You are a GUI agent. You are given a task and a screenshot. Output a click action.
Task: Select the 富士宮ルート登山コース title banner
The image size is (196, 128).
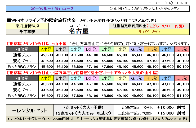[x=52, y=9]
